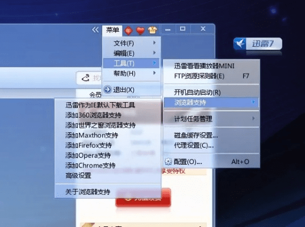Maximize the Thunder window

pyautogui.click(x=182, y=29)
